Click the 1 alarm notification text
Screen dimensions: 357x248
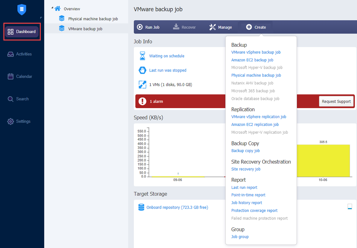point(156,102)
